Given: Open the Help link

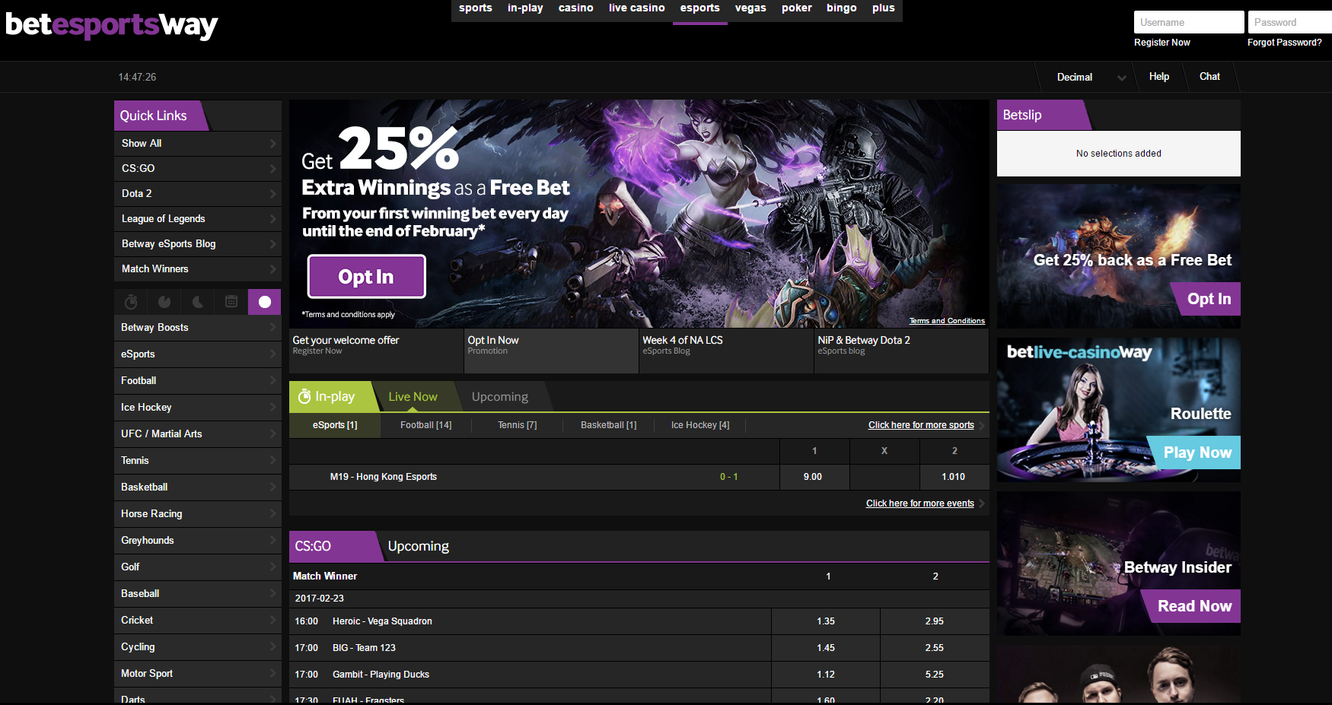Looking at the screenshot, I should (x=1159, y=77).
